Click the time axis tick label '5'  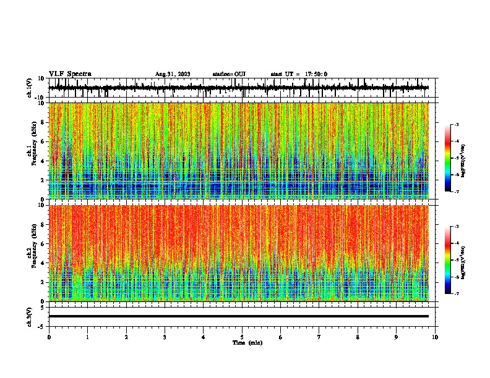pos(242,337)
